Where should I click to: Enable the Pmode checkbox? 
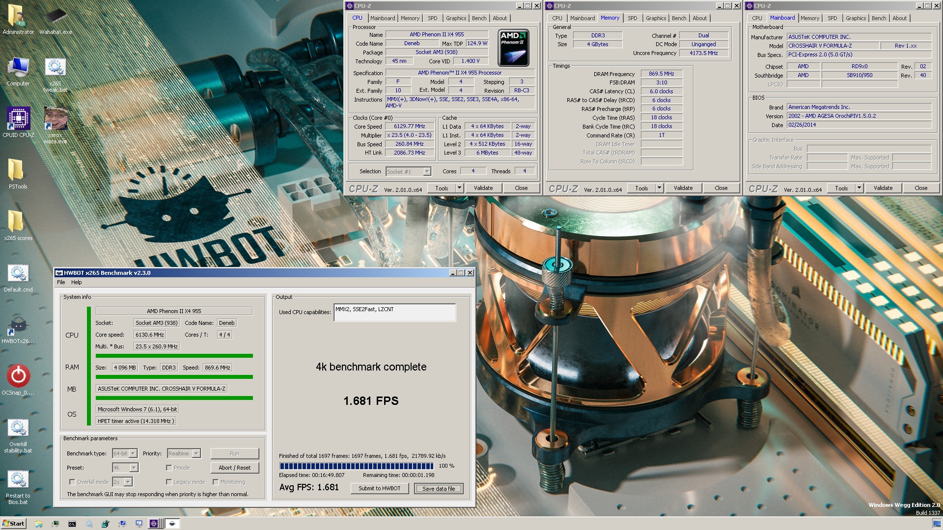coord(169,468)
